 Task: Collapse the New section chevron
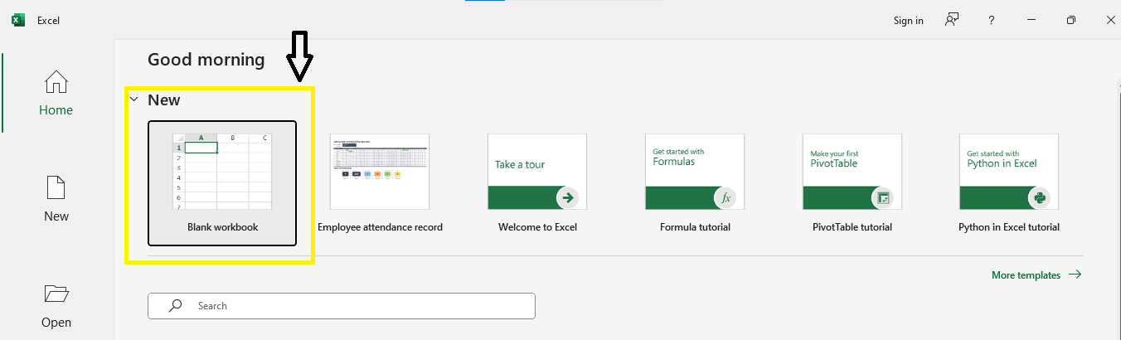133,100
